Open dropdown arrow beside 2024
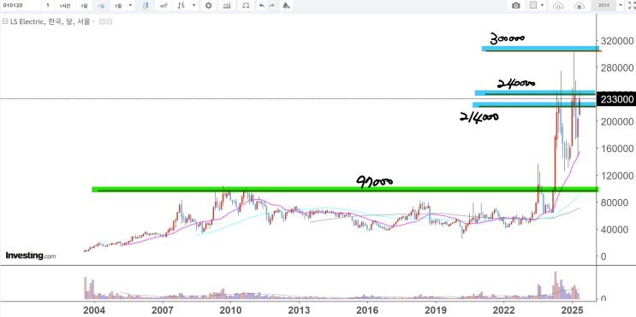The image size is (636, 317). pyautogui.click(x=621, y=5)
